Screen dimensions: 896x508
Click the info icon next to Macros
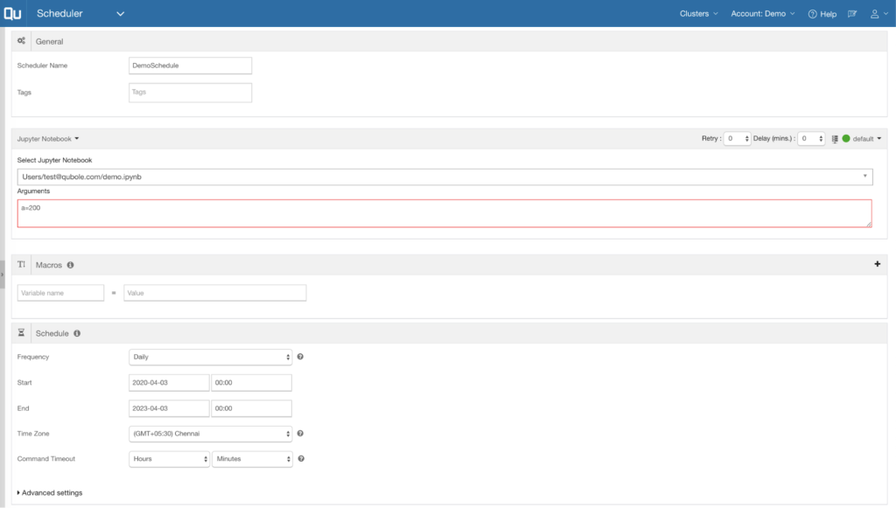(x=70, y=265)
